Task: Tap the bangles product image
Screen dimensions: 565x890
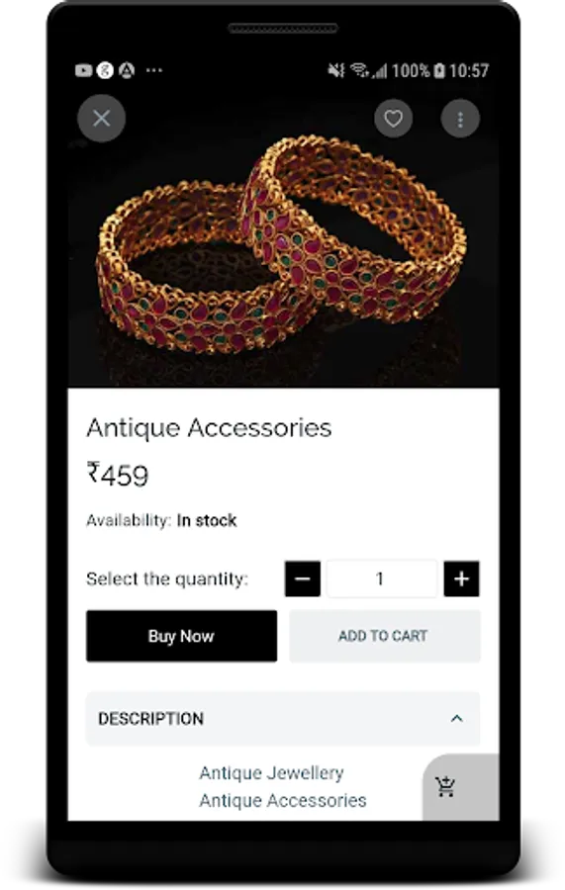Action: pyautogui.click(x=283, y=244)
